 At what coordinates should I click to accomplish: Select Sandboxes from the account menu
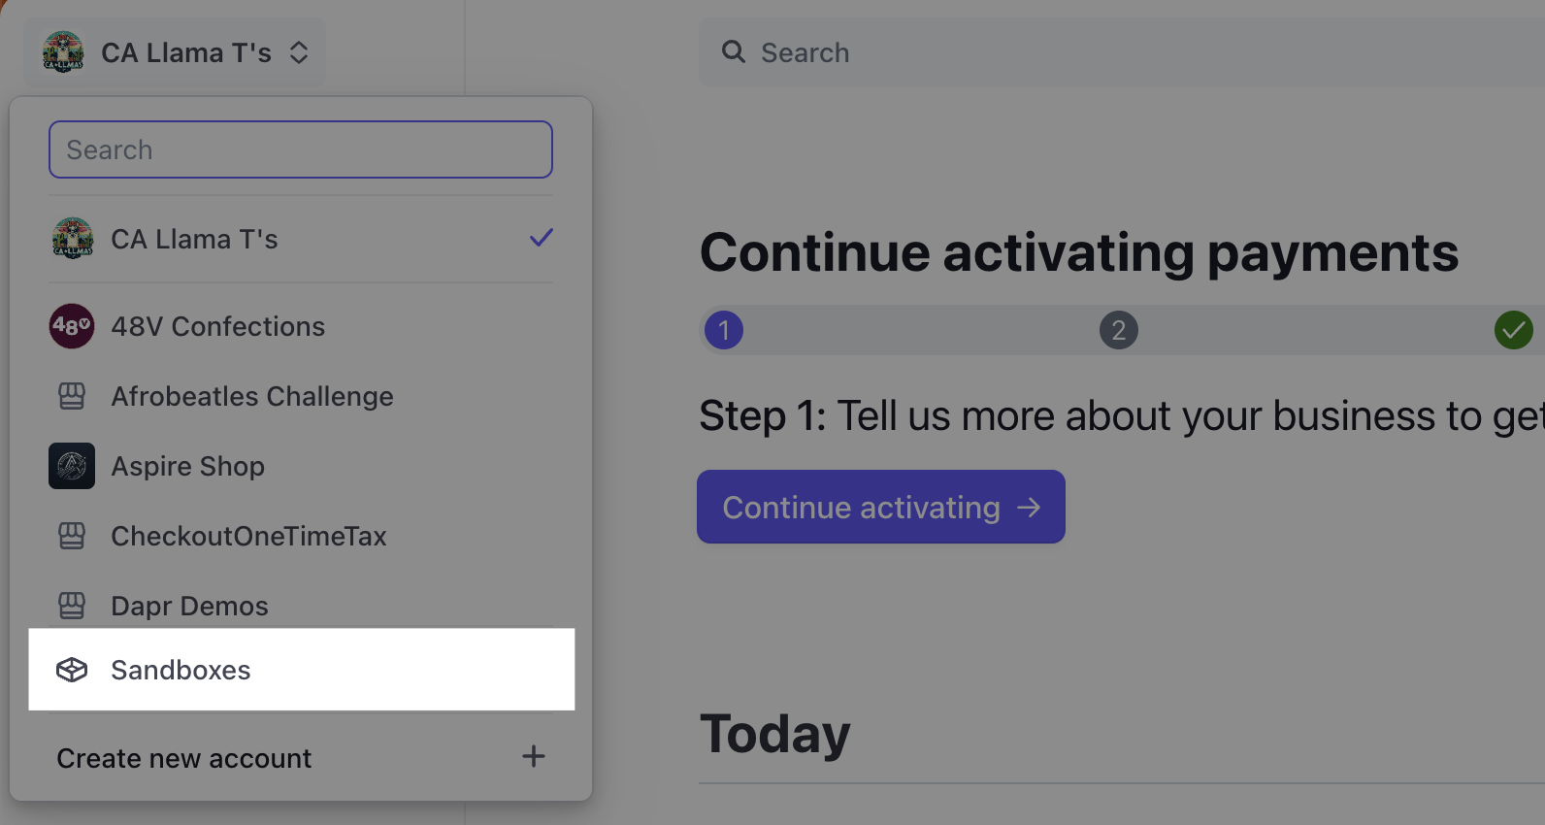pos(181,670)
